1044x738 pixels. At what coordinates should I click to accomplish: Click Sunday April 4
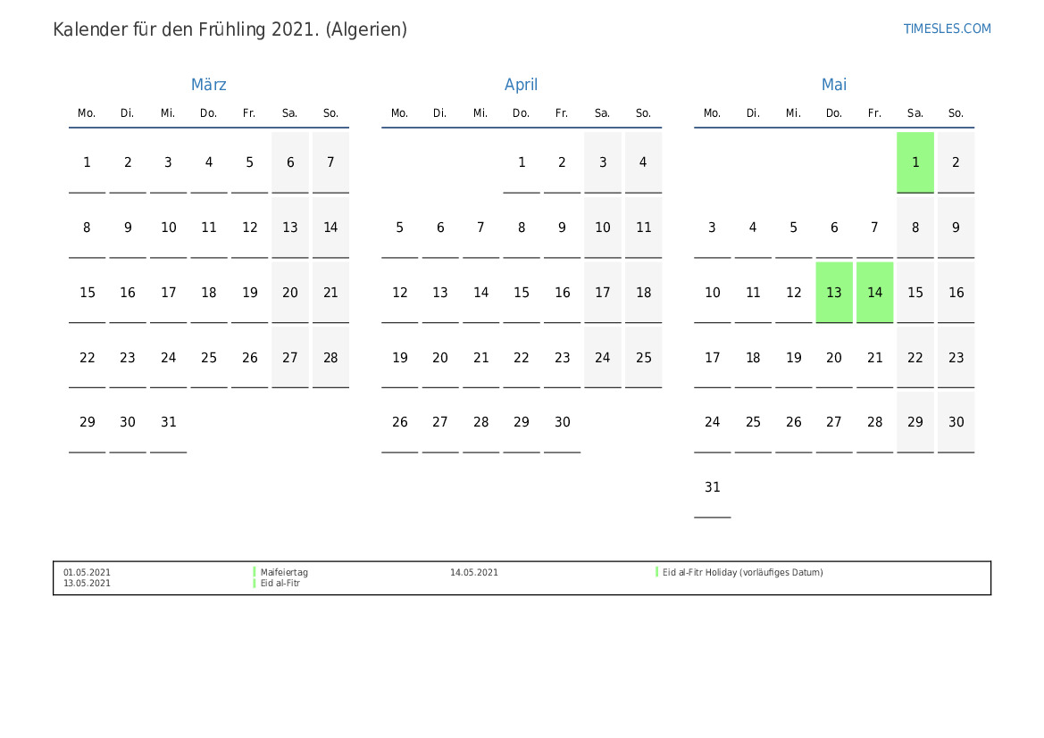[643, 162]
